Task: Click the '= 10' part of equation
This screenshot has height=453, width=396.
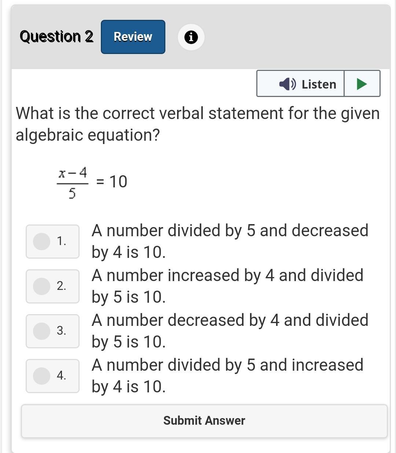Action: 112,181
